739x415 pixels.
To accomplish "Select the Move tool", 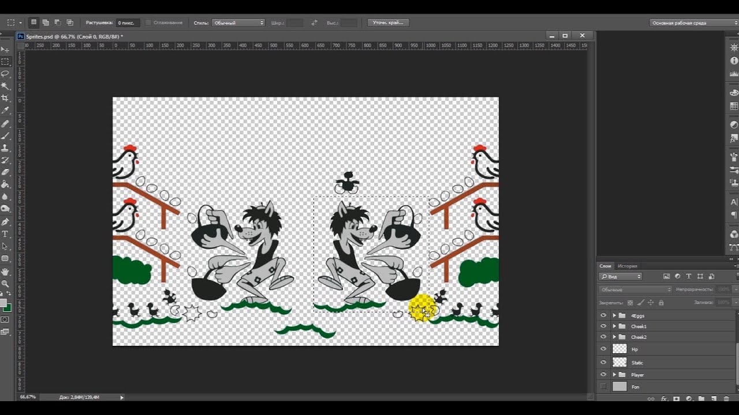I will point(5,50).
